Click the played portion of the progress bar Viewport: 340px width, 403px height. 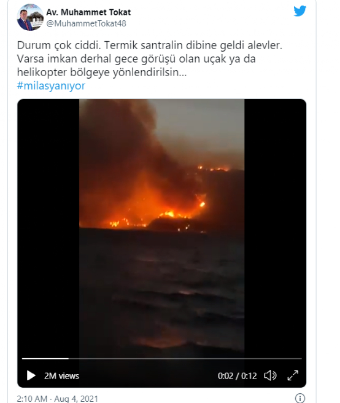(45, 358)
